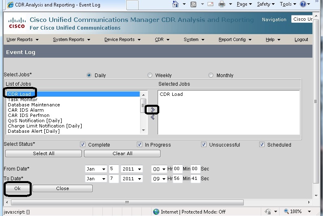Screen dimensions: 323x216
Task: Select Charge Limit Notification [Daily] job
Action: (73, 126)
